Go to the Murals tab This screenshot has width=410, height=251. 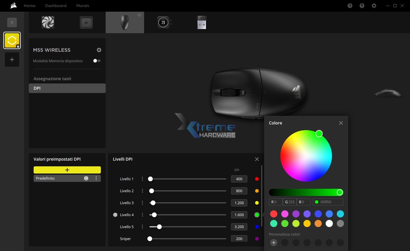(x=83, y=6)
